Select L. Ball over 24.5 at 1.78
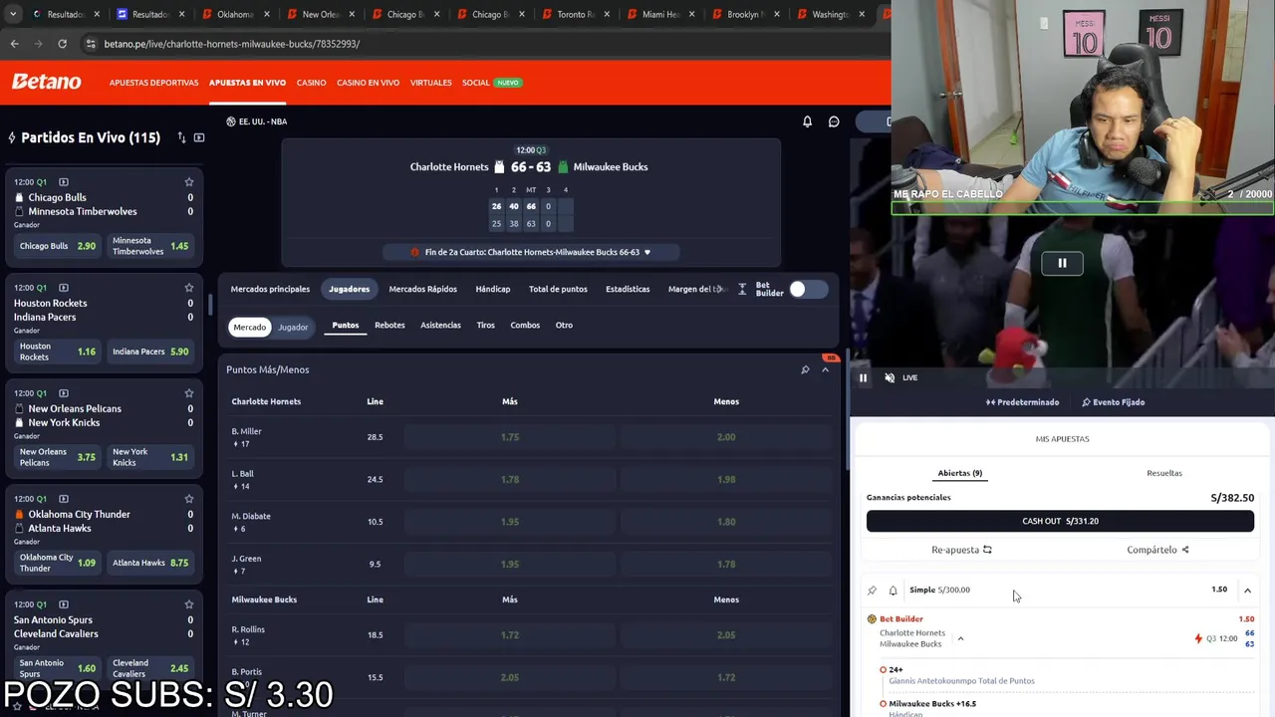1275x717 pixels. 510,479
